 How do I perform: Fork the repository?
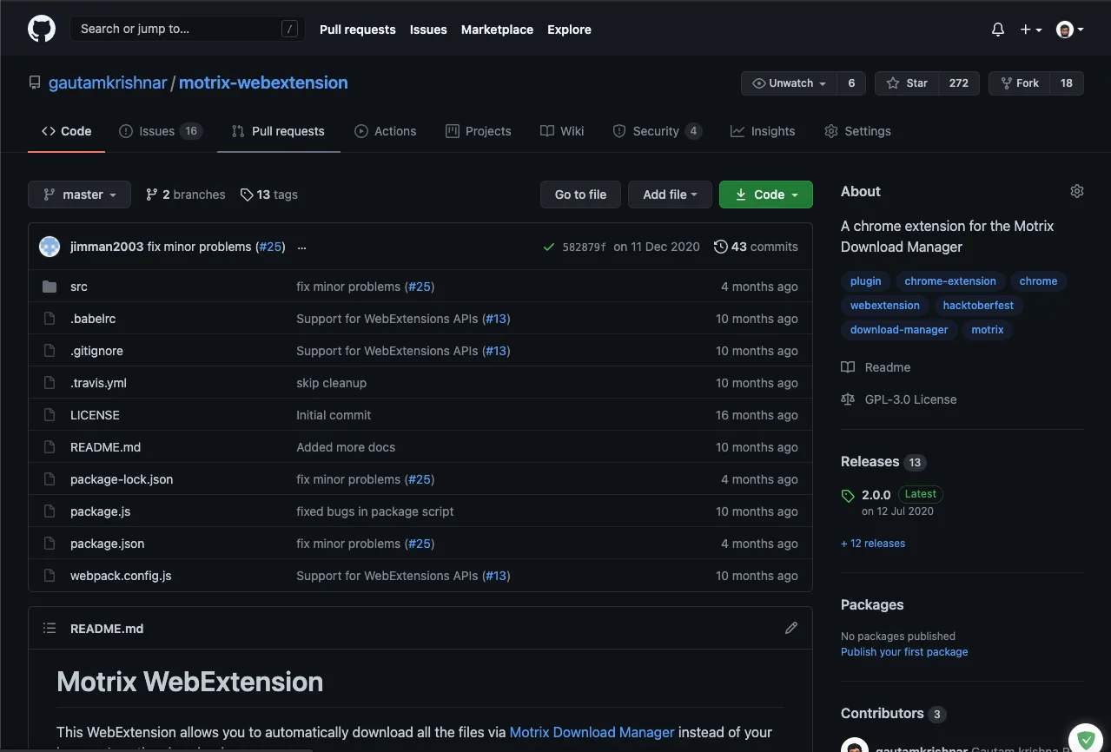(1020, 83)
